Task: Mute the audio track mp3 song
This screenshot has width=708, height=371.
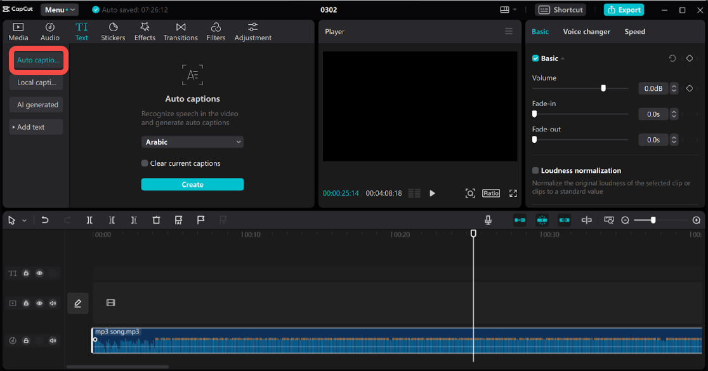Action: coord(53,341)
